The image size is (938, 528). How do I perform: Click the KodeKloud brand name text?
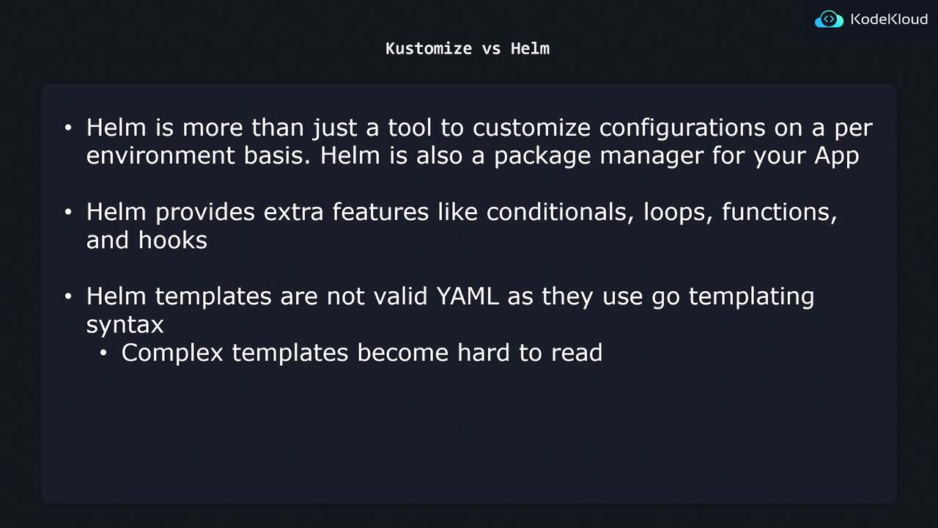pos(889,20)
